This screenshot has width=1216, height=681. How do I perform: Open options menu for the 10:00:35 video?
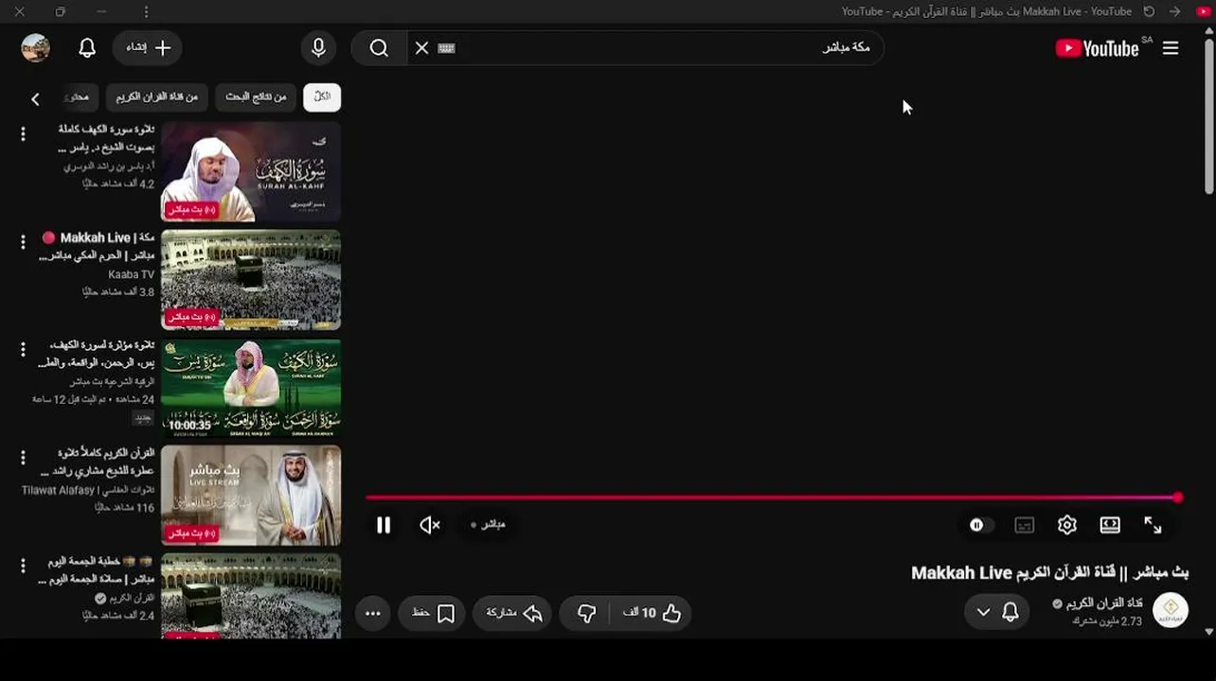tap(23, 350)
